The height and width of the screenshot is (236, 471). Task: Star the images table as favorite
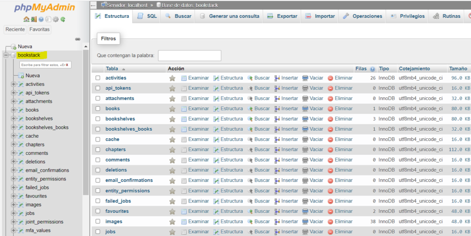coord(172,222)
